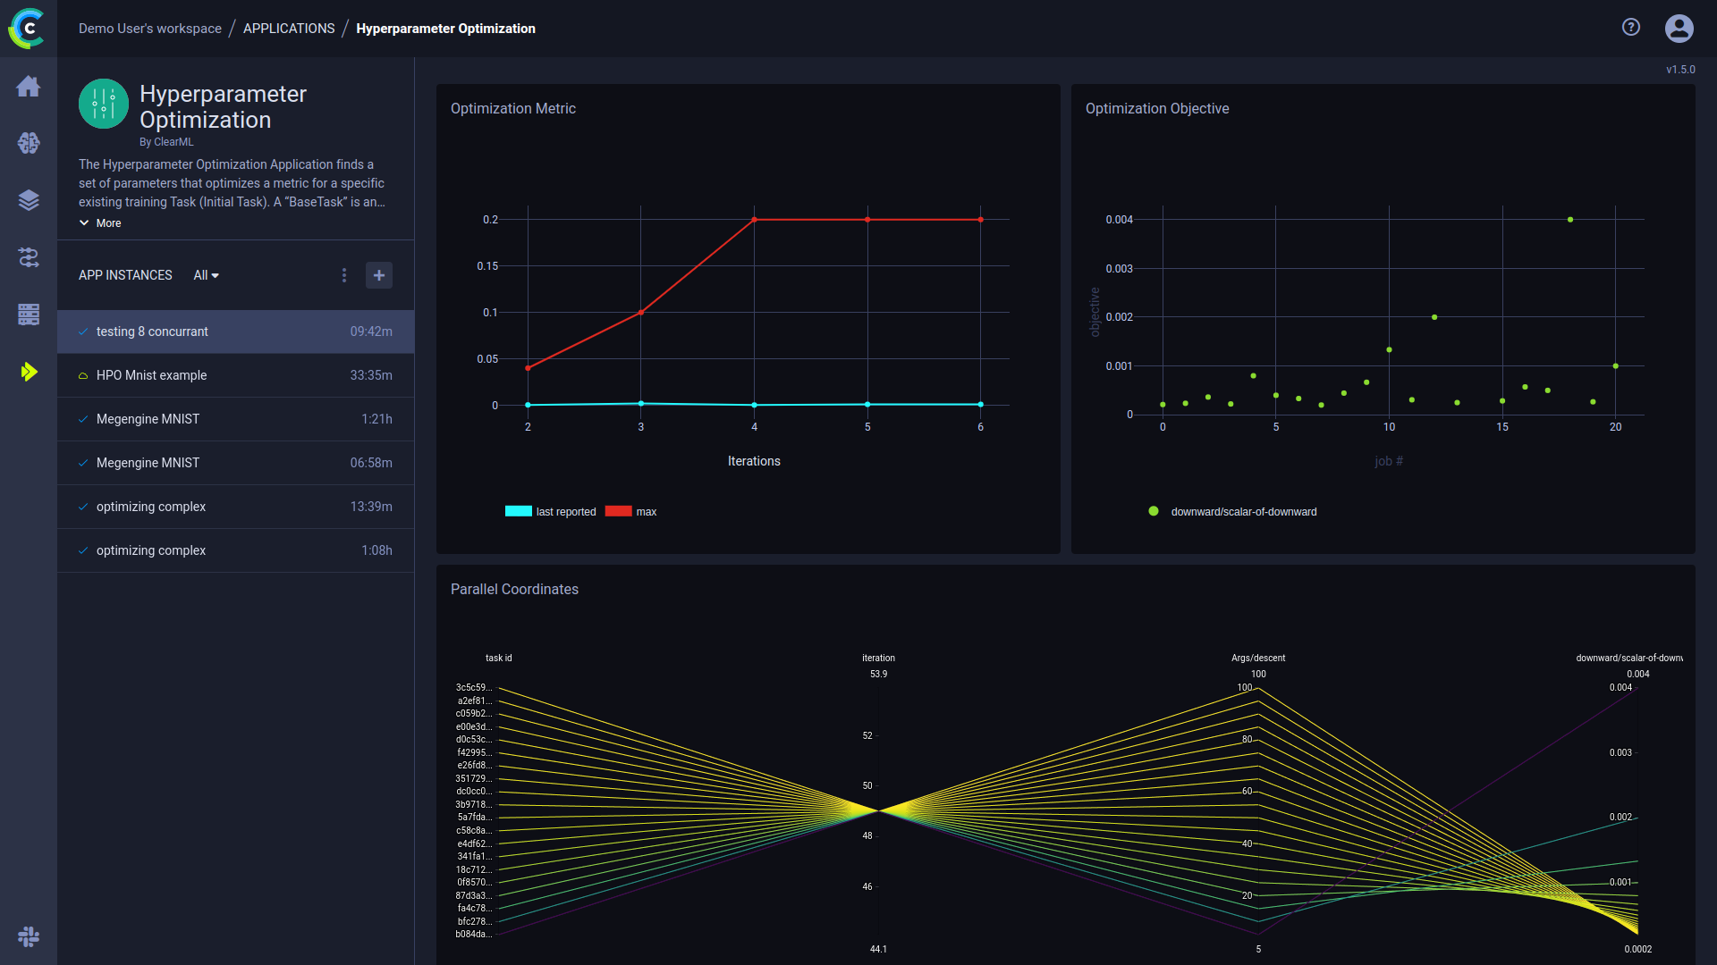Click the marketplace/community icon at bottom sidebar
This screenshot has height=965, width=1717.
tap(29, 936)
